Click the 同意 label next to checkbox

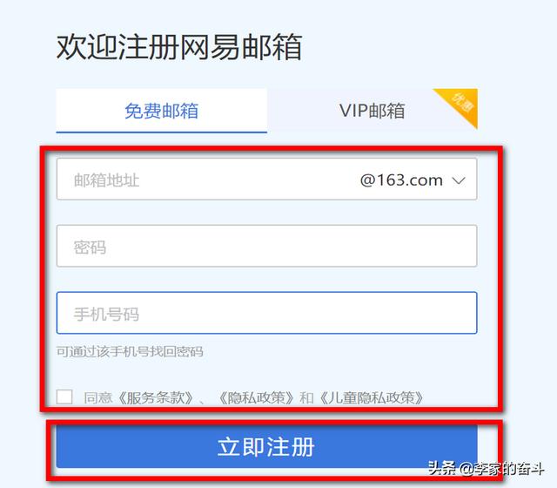pos(98,397)
